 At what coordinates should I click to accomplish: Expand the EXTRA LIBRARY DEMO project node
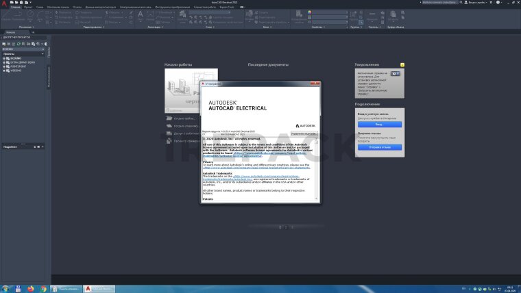coord(3,62)
